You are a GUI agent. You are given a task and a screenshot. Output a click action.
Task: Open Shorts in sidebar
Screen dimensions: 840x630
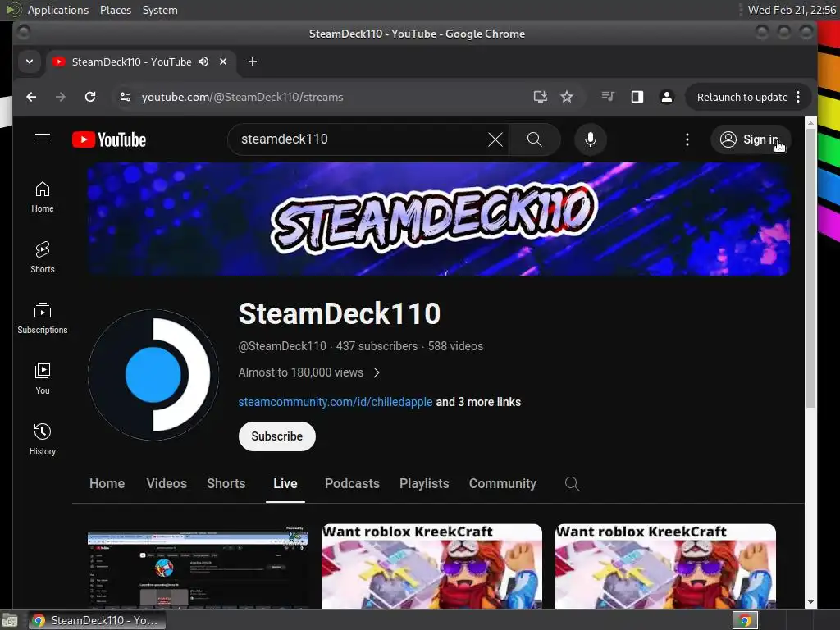coord(43,258)
